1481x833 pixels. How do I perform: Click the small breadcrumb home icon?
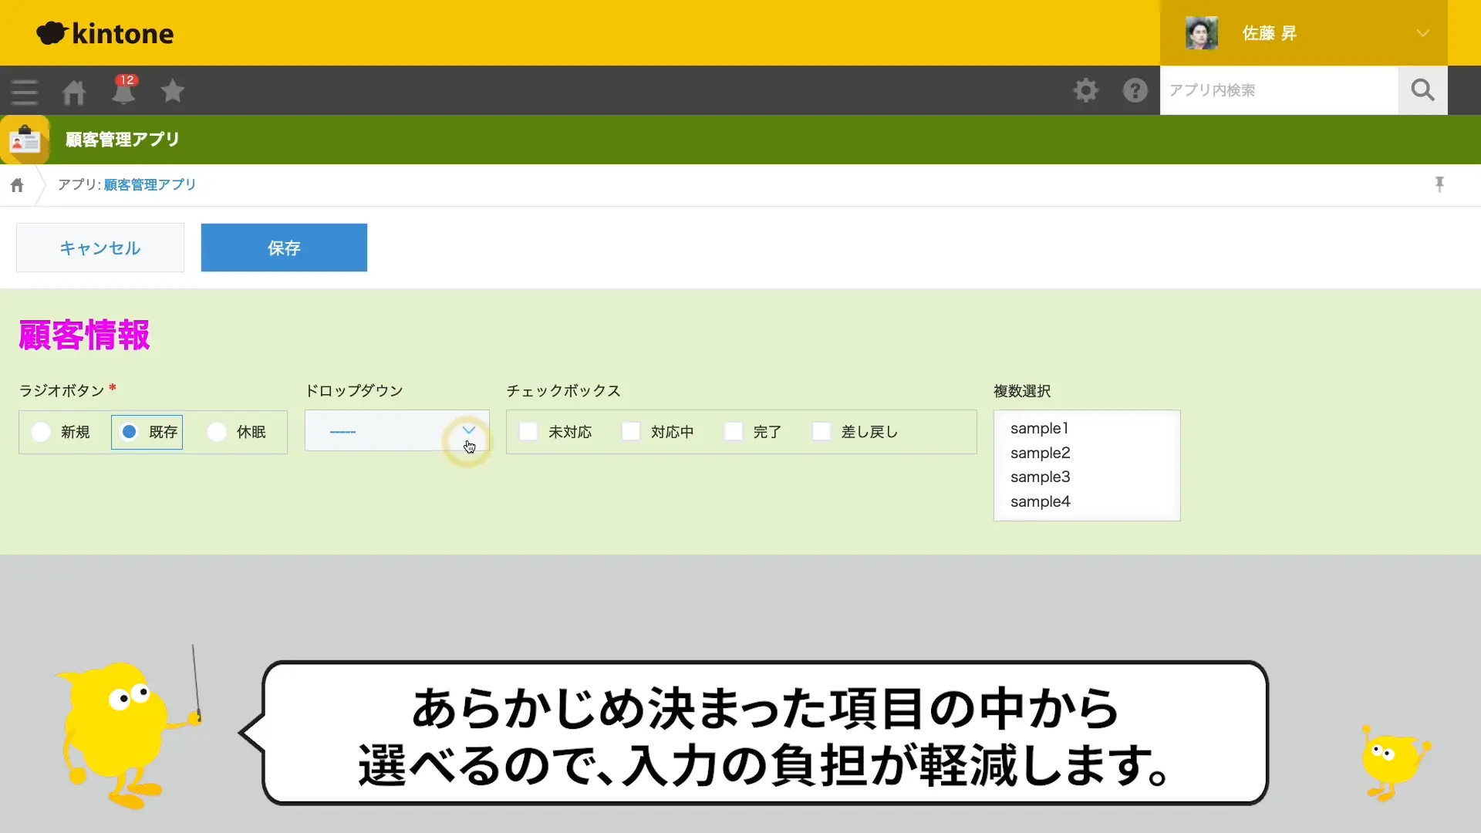coord(17,185)
